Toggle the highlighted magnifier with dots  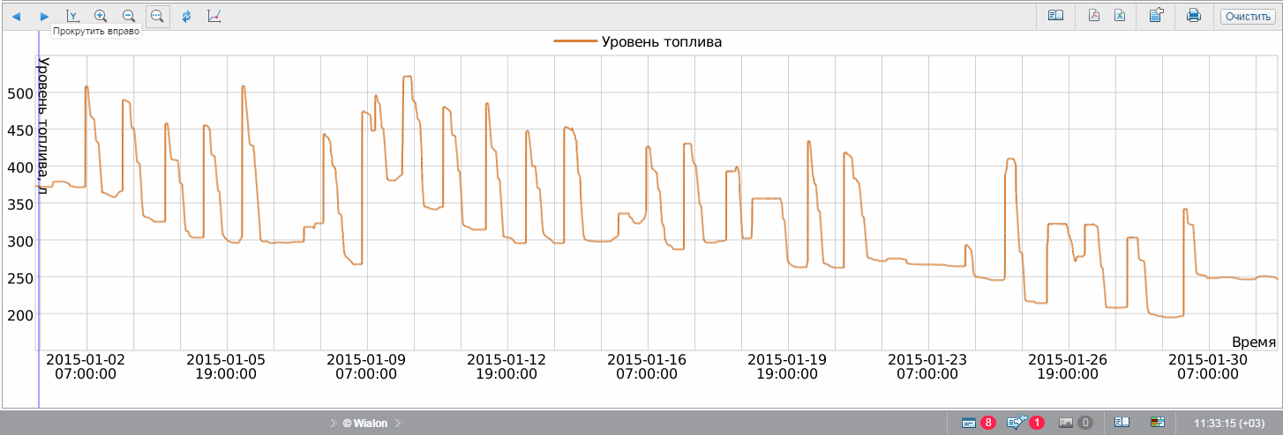pos(157,16)
